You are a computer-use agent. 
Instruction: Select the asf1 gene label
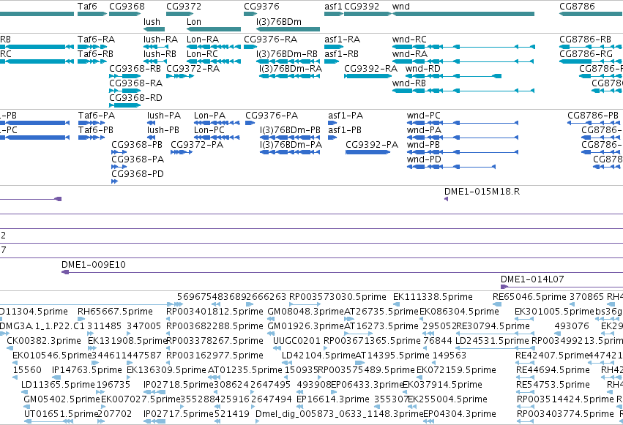(x=333, y=7)
